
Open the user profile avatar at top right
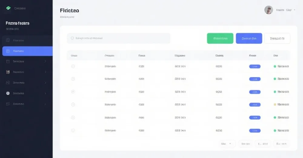268,10
